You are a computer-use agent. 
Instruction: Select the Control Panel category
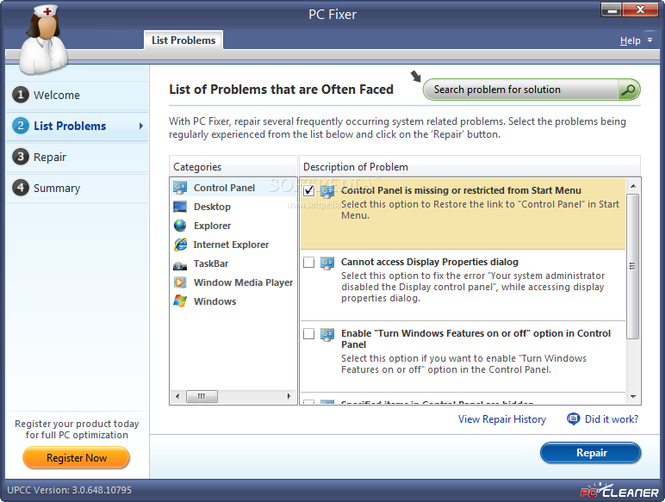(233, 188)
